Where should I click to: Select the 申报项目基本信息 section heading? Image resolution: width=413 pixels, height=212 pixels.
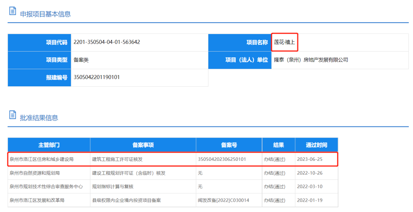click(x=45, y=14)
